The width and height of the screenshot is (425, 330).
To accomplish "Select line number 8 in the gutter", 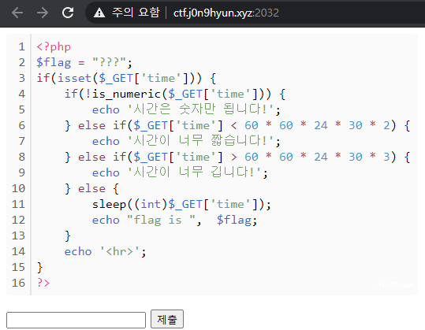I will [22, 157].
